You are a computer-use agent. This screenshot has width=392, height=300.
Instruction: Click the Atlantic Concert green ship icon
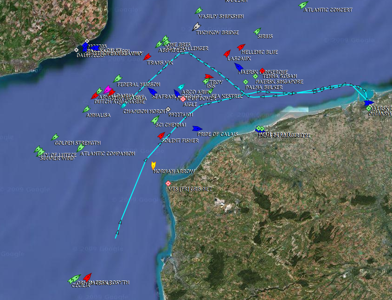coord(303,5)
